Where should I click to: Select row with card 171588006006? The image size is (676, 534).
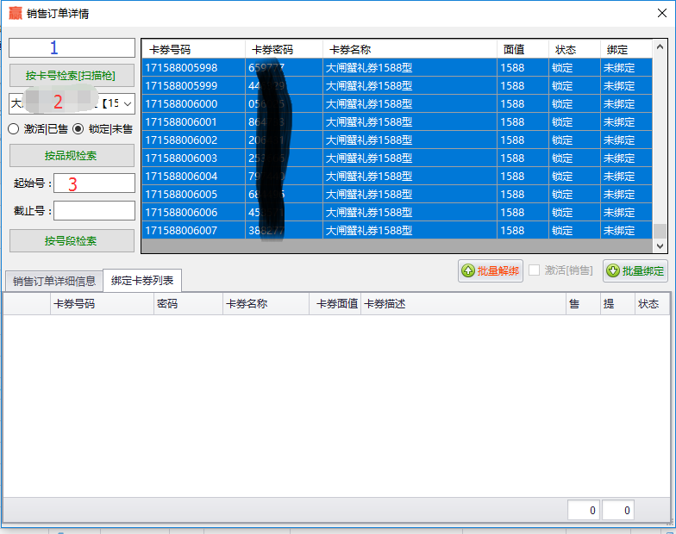point(397,212)
